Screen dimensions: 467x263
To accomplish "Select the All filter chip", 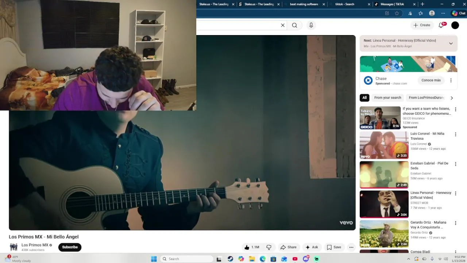I will coord(364,98).
